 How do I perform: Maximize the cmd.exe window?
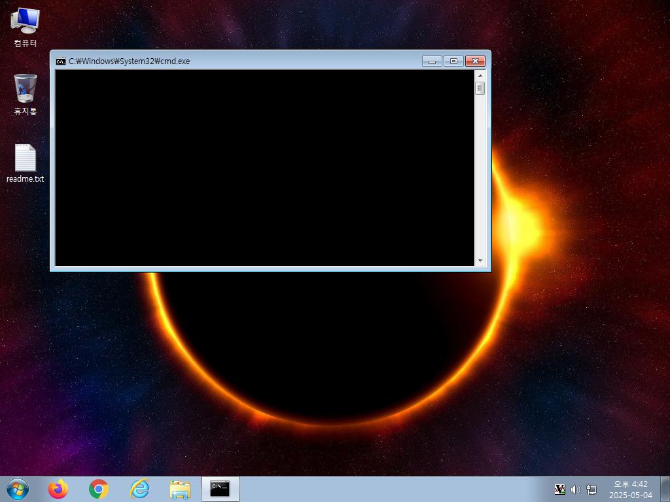click(454, 61)
